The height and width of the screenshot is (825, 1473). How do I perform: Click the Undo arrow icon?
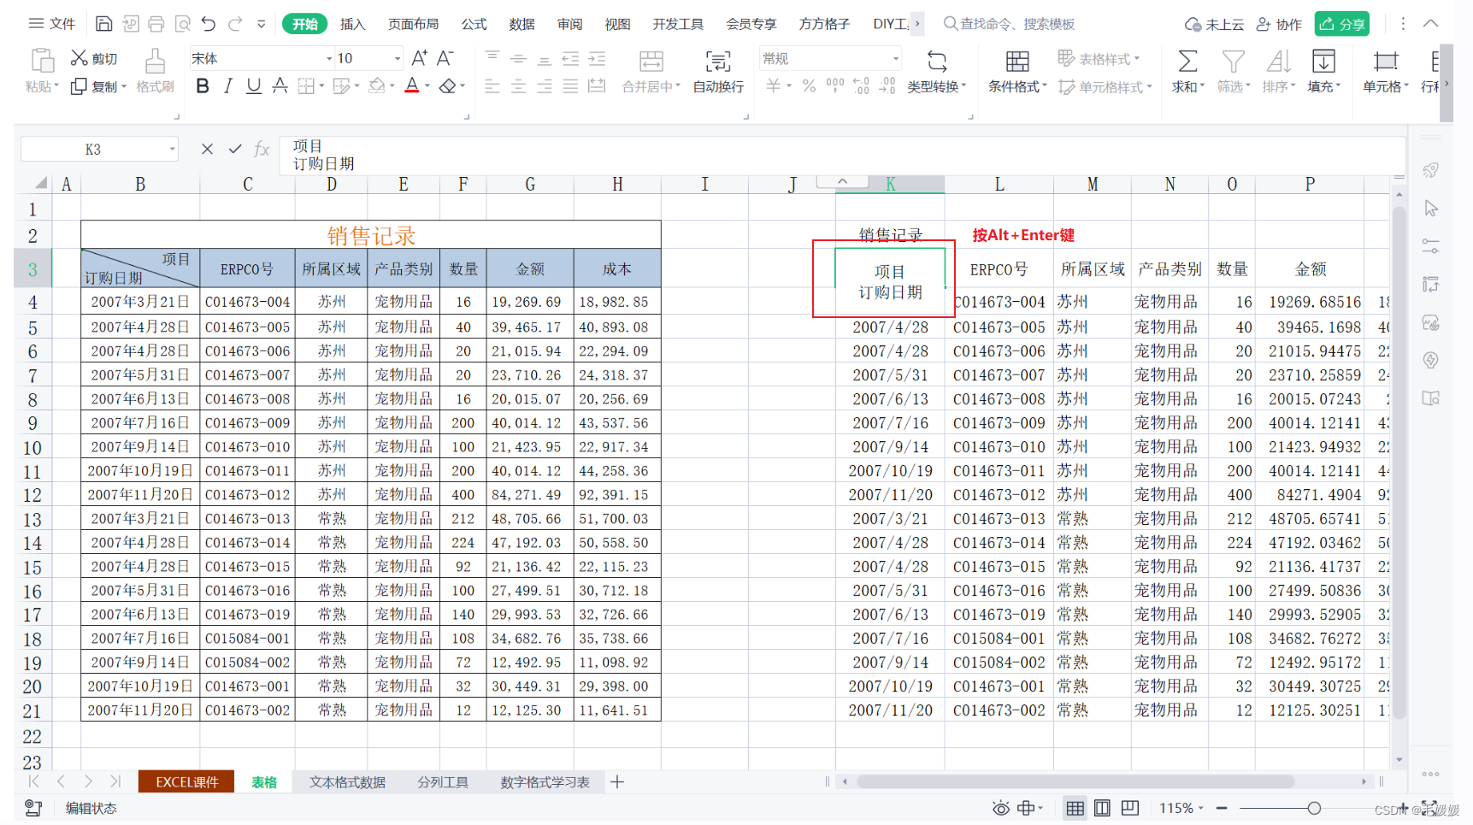209,23
